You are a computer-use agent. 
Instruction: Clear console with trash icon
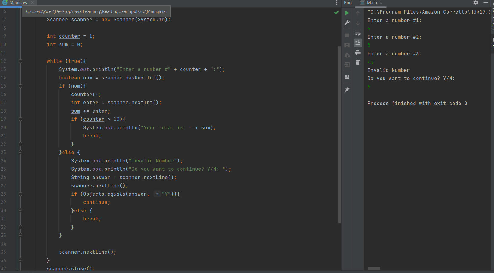(x=358, y=63)
